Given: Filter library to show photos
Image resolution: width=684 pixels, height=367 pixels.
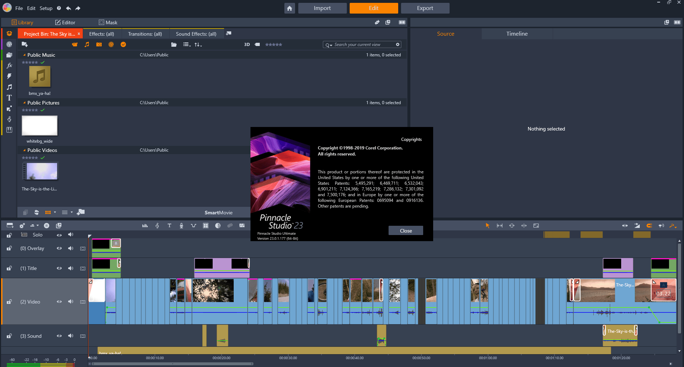Looking at the screenshot, I should click(x=99, y=44).
